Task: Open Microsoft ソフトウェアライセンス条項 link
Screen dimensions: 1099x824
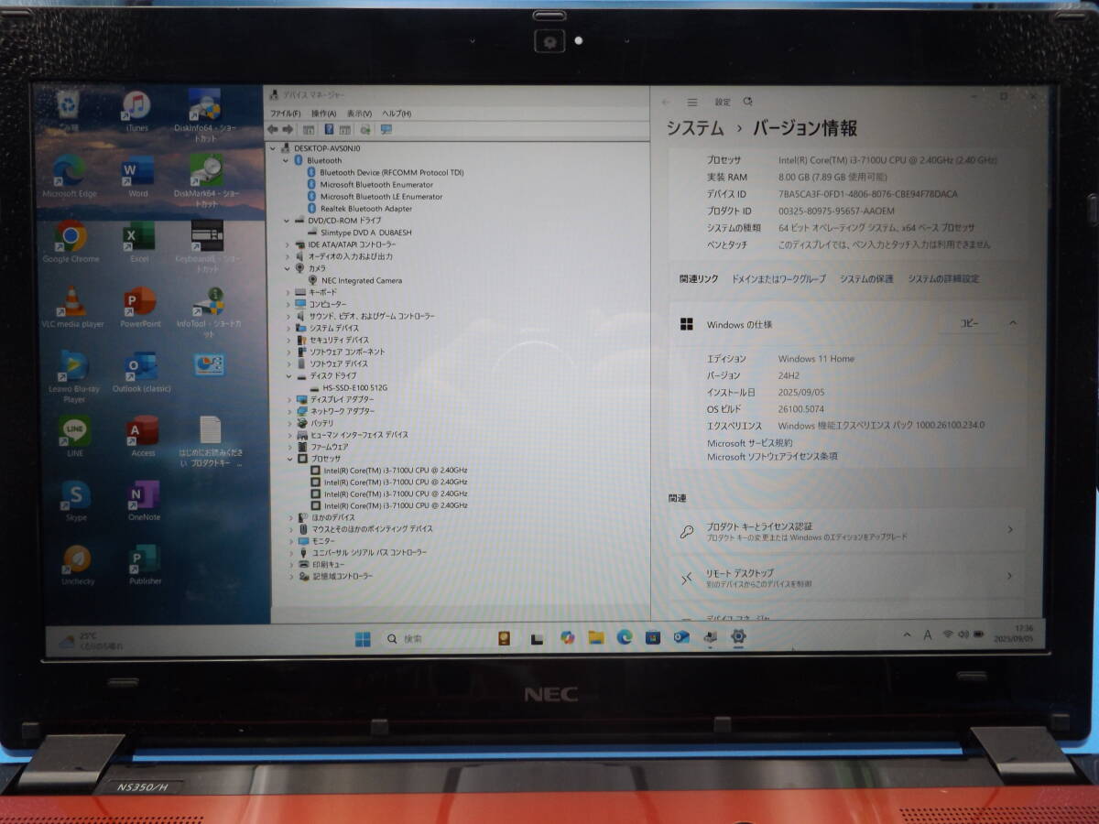Action: click(x=772, y=456)
